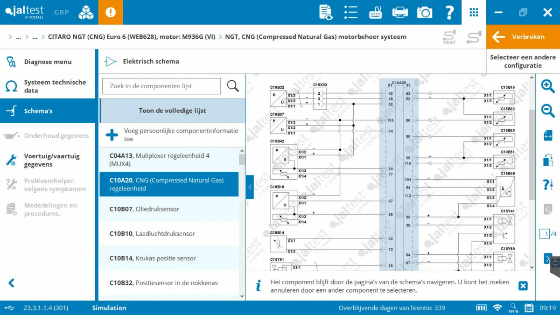Viewport: 560px width, 315px height.
Task: Open the bulleted list icon in top bar
Action: (x=350, y=12)
